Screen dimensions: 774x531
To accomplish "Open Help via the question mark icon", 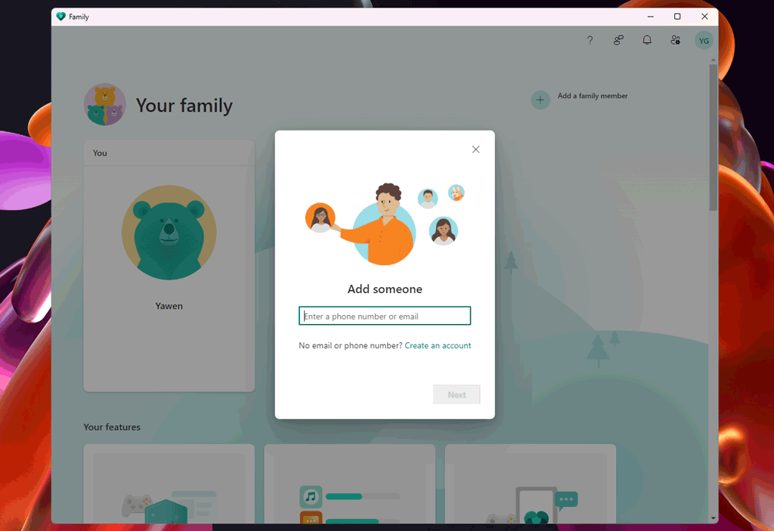I will 590,40.
